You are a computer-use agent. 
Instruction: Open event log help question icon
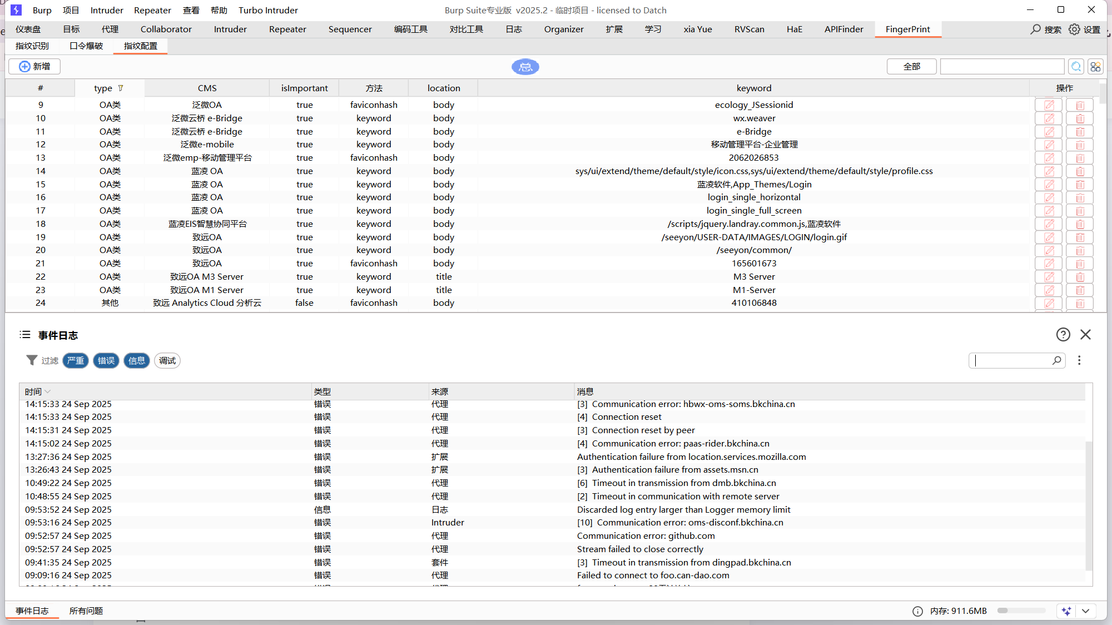pos(1063,334)
